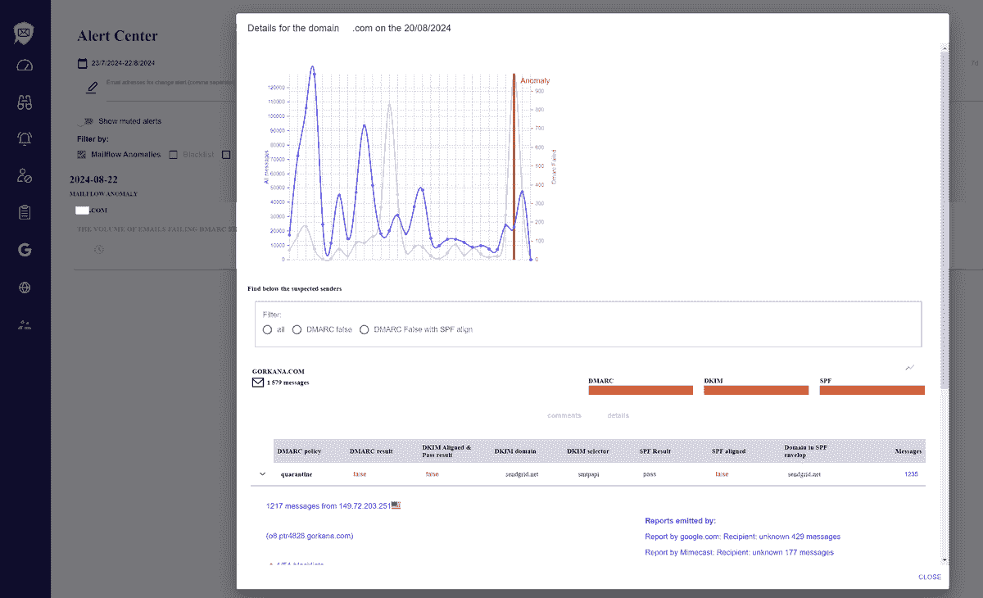
Task: Click the orange DMARC result bar
Action: tap(640, 390)
